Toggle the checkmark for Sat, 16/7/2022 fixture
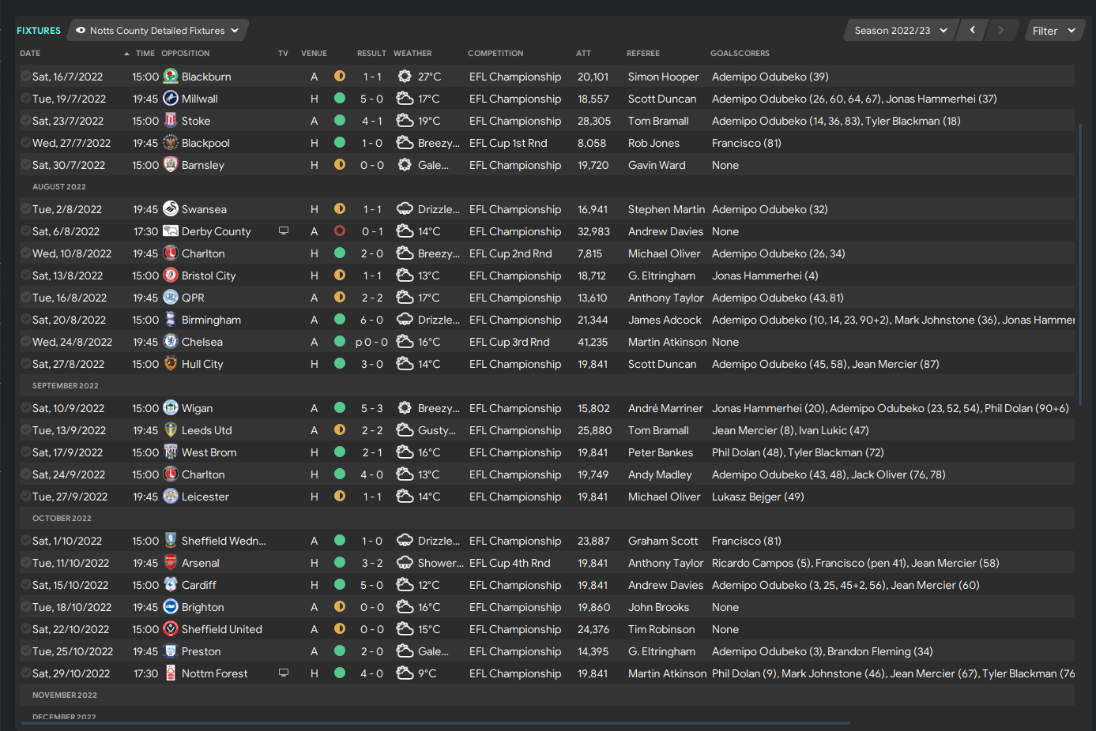1096x731 pixels. (x=25, y=77)
